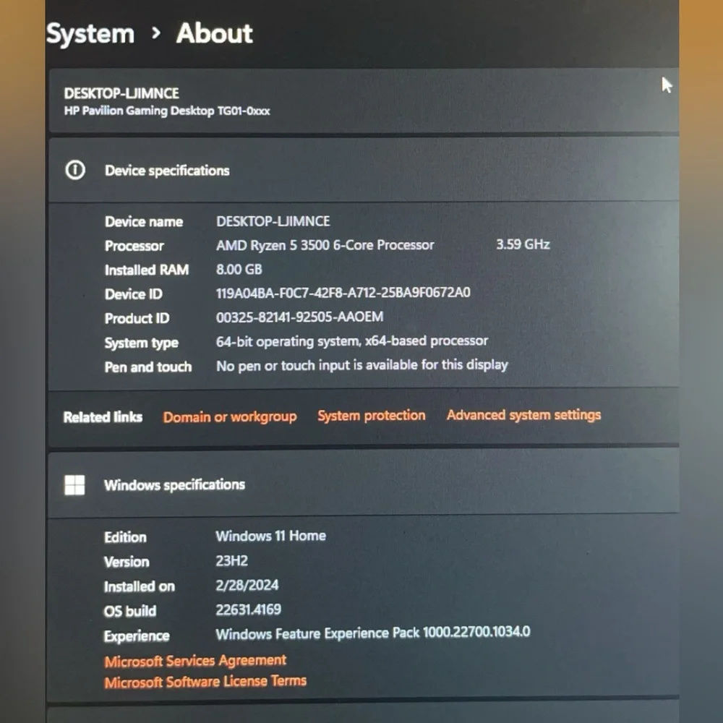Click the Device ID label
Screen dimensions: 723x723
(133, 294)
